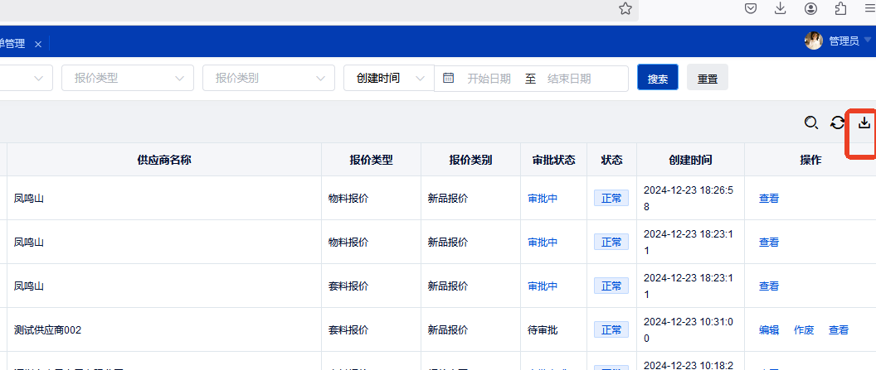Click 正常 tag in 测试供应商002 row
Viewport: 876px width, 370px height.
pyautogui.click(x=611, y=330)
